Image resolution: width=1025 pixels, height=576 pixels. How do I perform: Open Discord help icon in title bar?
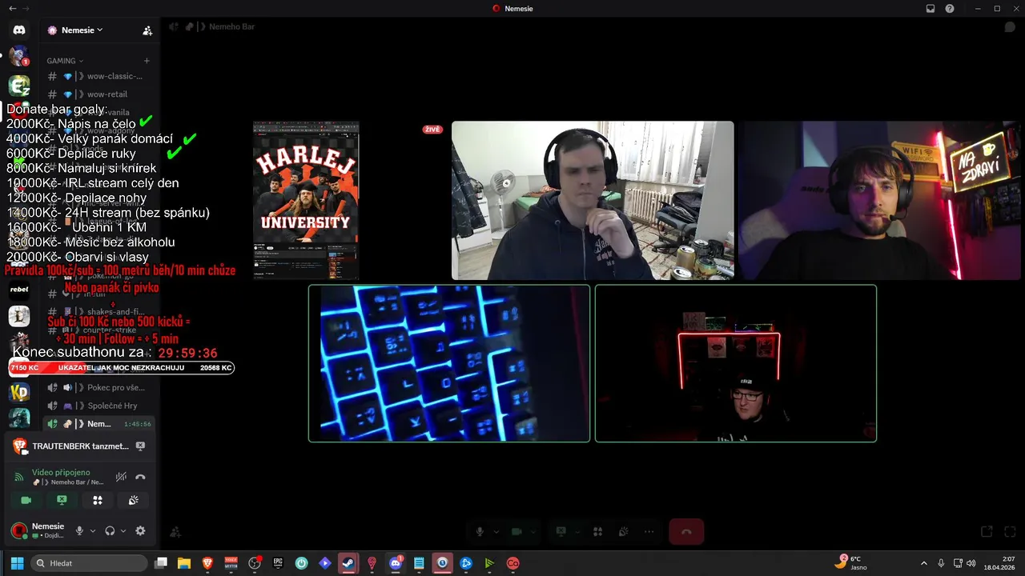950,9
